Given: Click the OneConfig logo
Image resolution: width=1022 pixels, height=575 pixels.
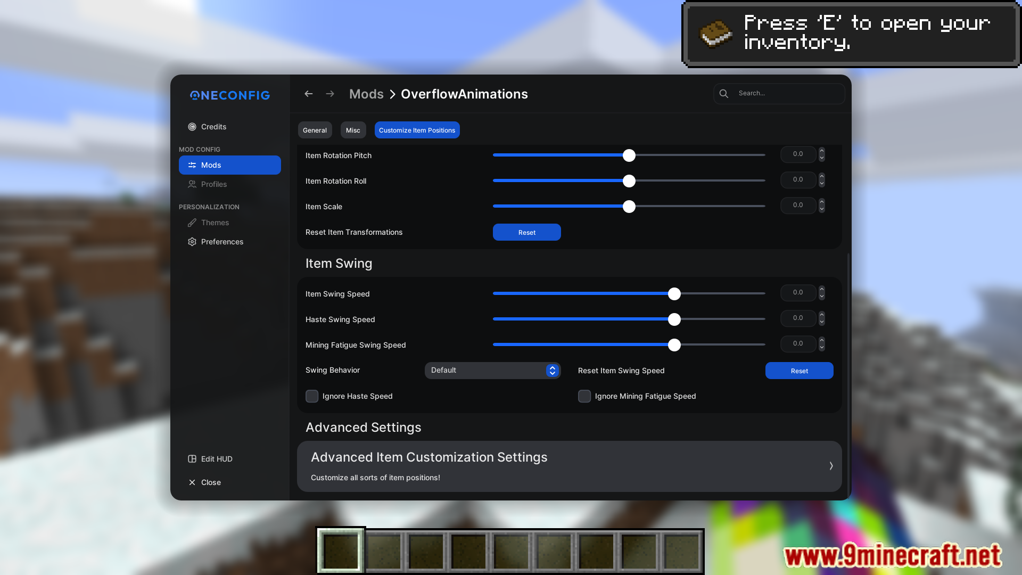Looking at the screenshot, I should pyautogui.click(x=230, y=95).
